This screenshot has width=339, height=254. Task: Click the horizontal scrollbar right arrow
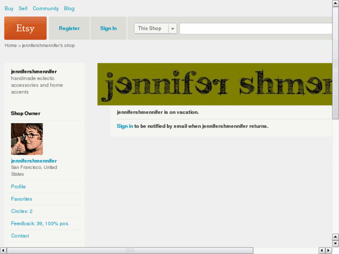(329, 250)
